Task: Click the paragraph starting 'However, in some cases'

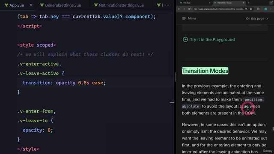Action: point(224,138)
